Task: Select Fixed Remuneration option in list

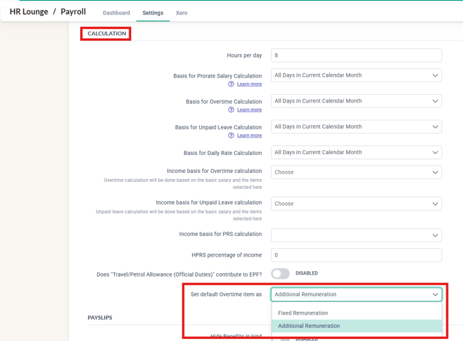Action: 303,313
